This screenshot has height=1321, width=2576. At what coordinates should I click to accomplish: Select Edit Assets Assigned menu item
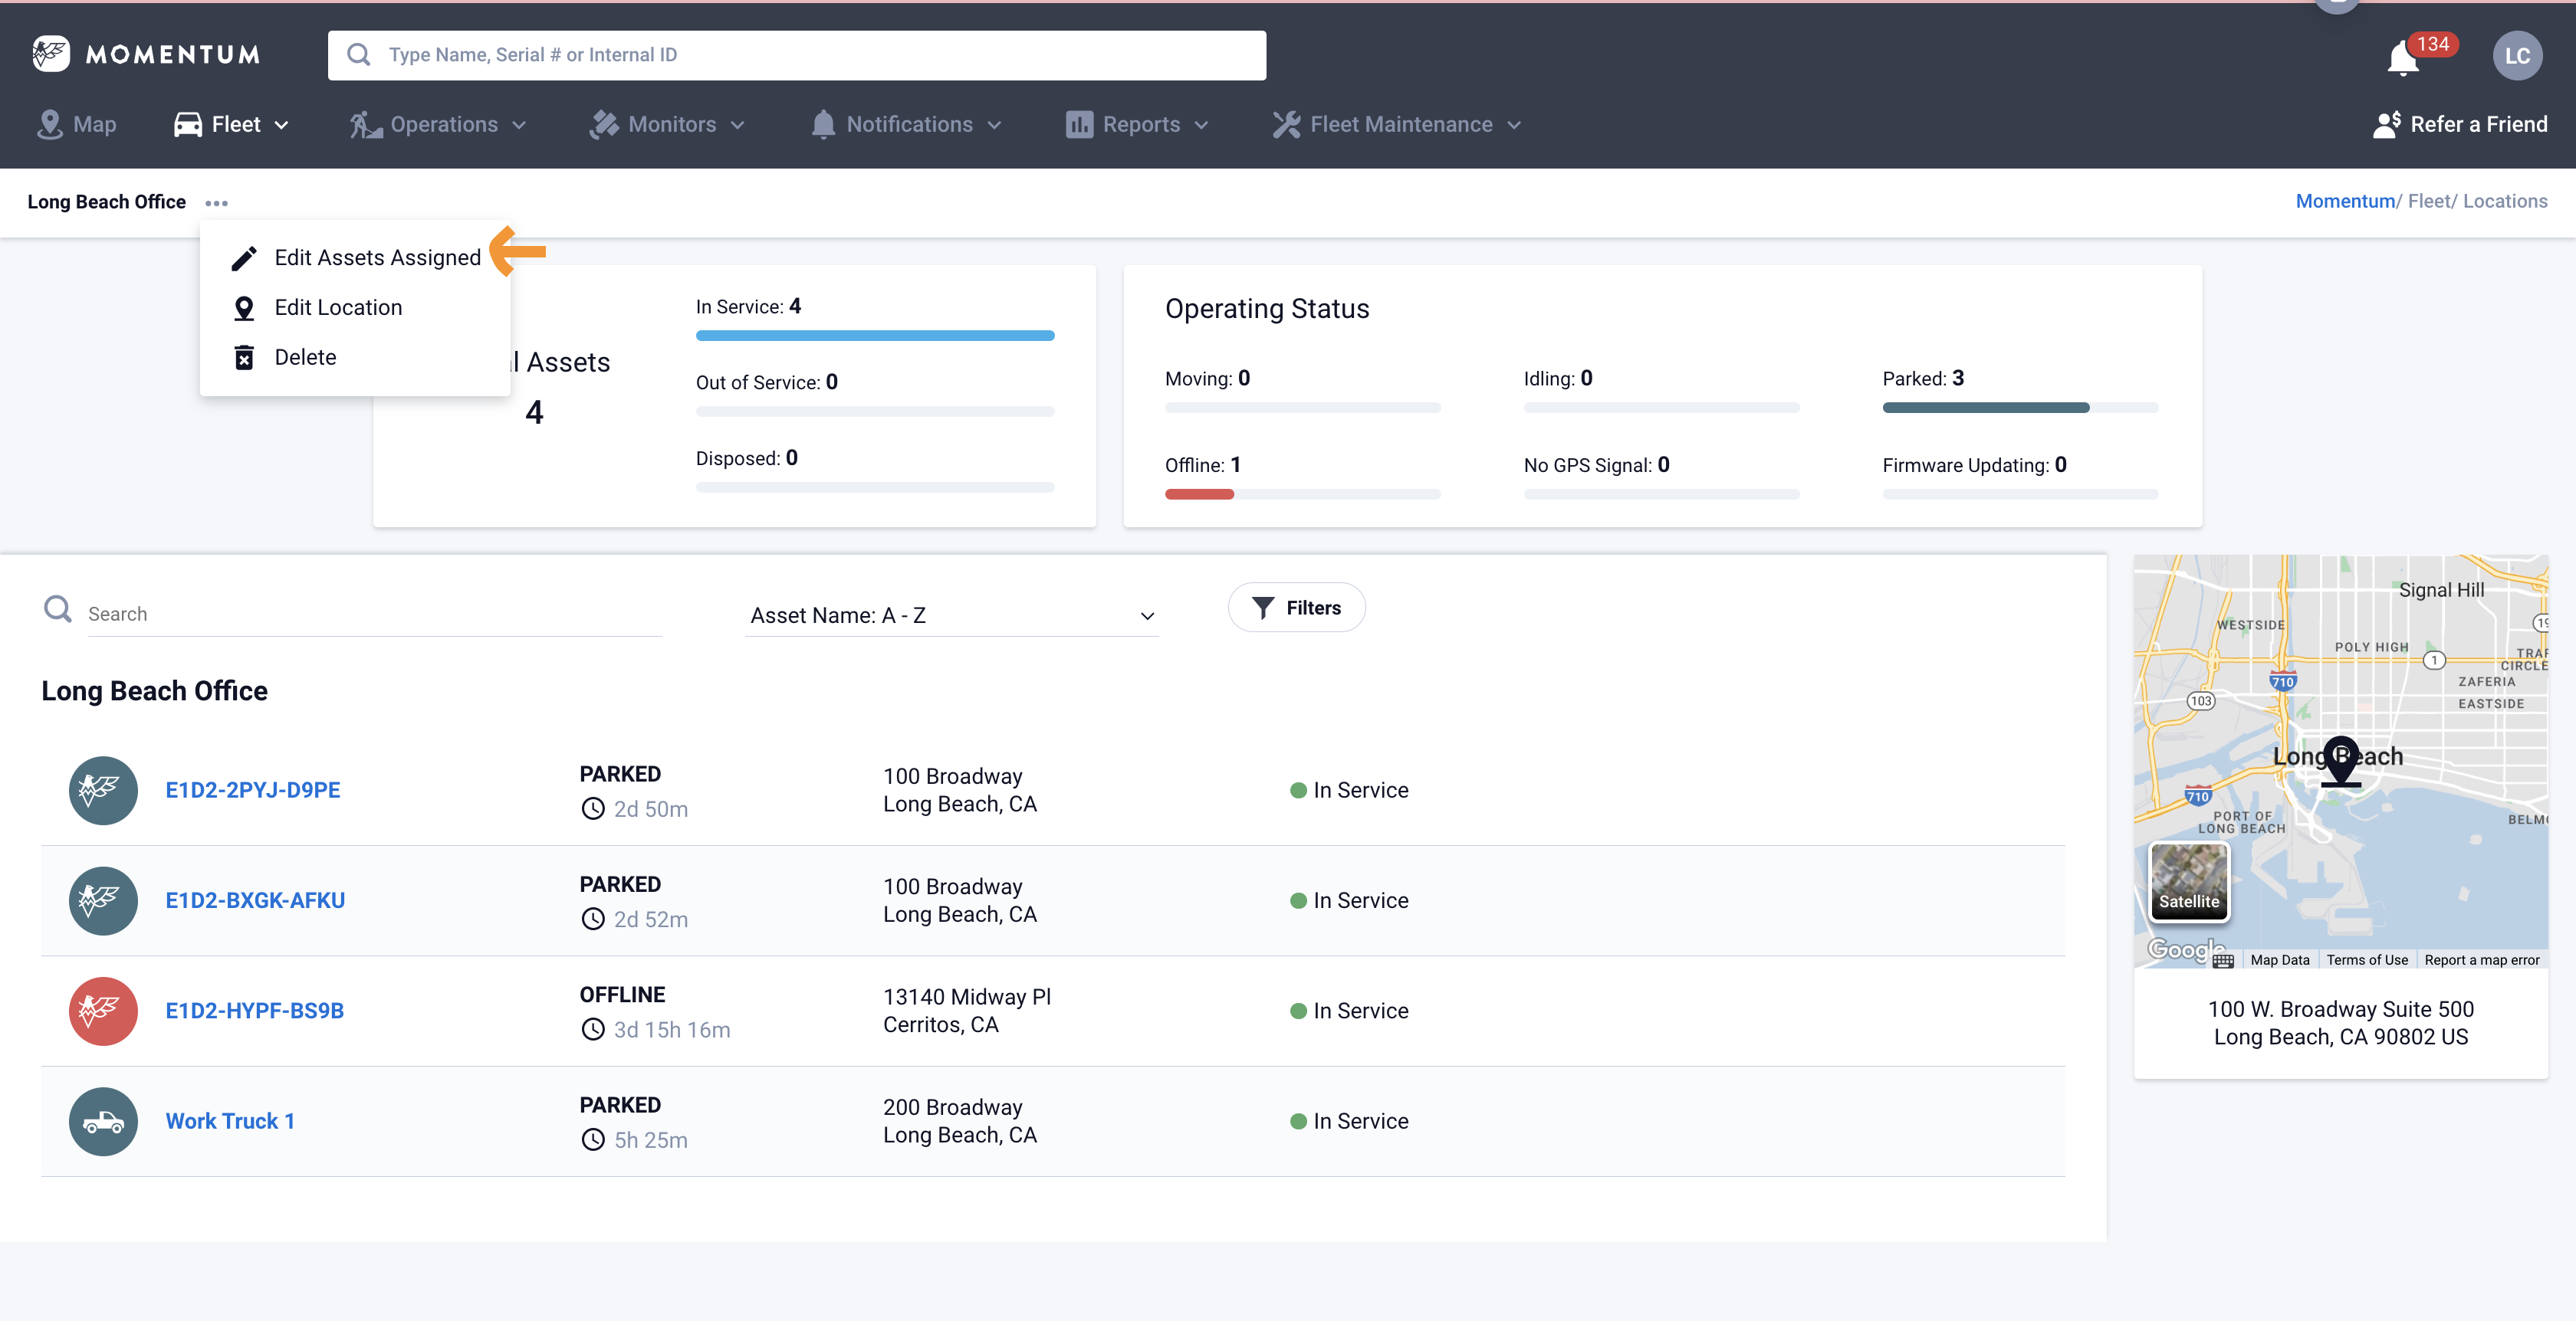click(x=377, y=257)
